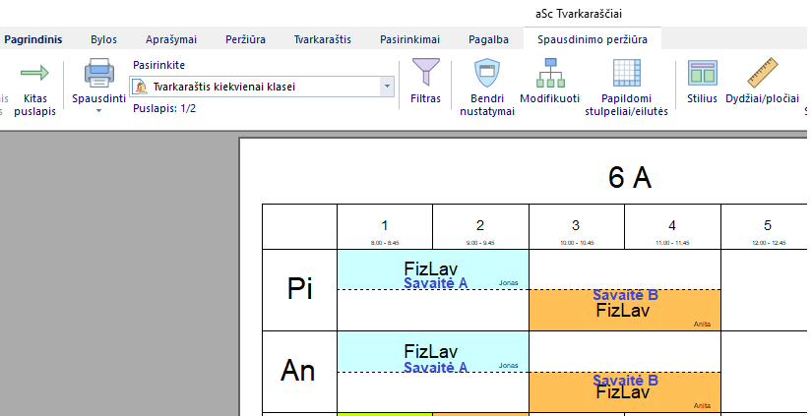The image size is (812, 416).
Task: Click the Modifikuoti hierarchy icon
Action: pos(549,75)
